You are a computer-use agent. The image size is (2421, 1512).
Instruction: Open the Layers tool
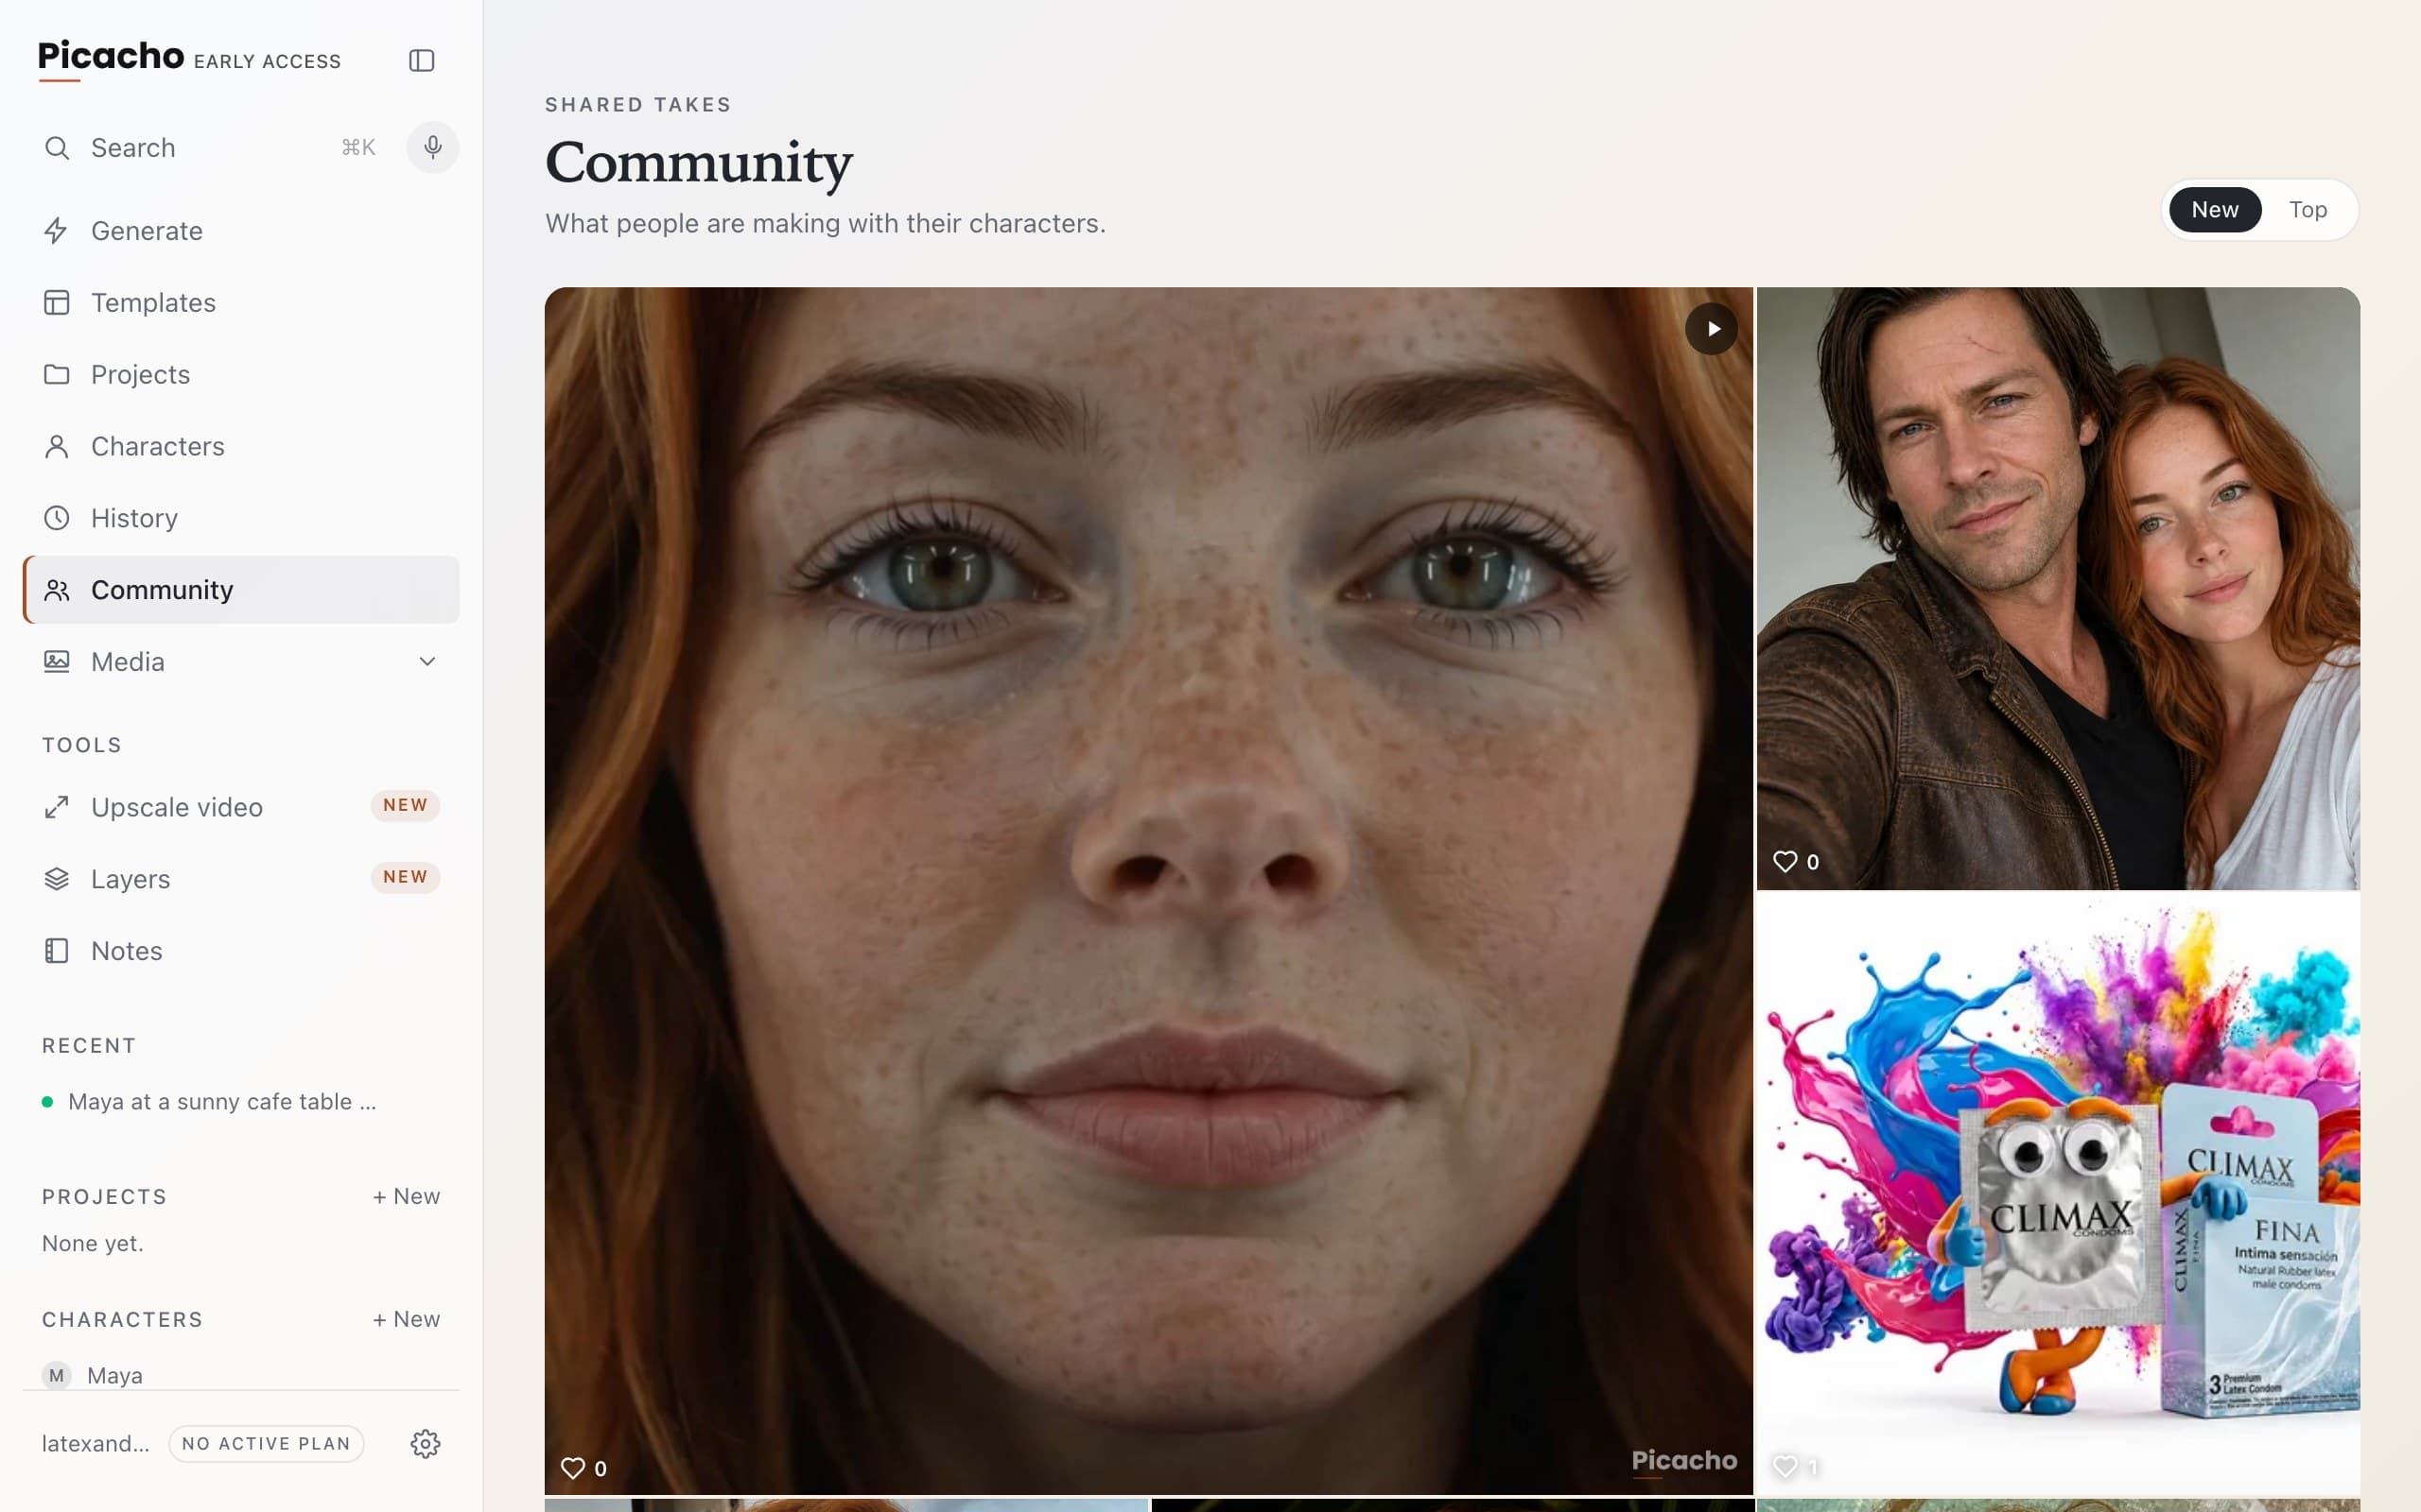(x=241, y=879)
